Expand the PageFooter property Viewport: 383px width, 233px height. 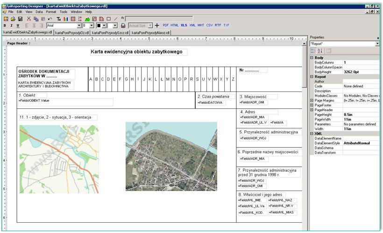click(x=312, y=105)
